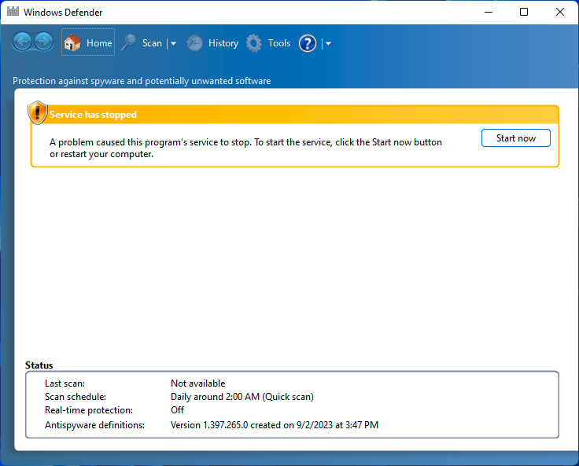Close the Windows Defender window
The image size is (579, 466).
[x=560, y=12]
